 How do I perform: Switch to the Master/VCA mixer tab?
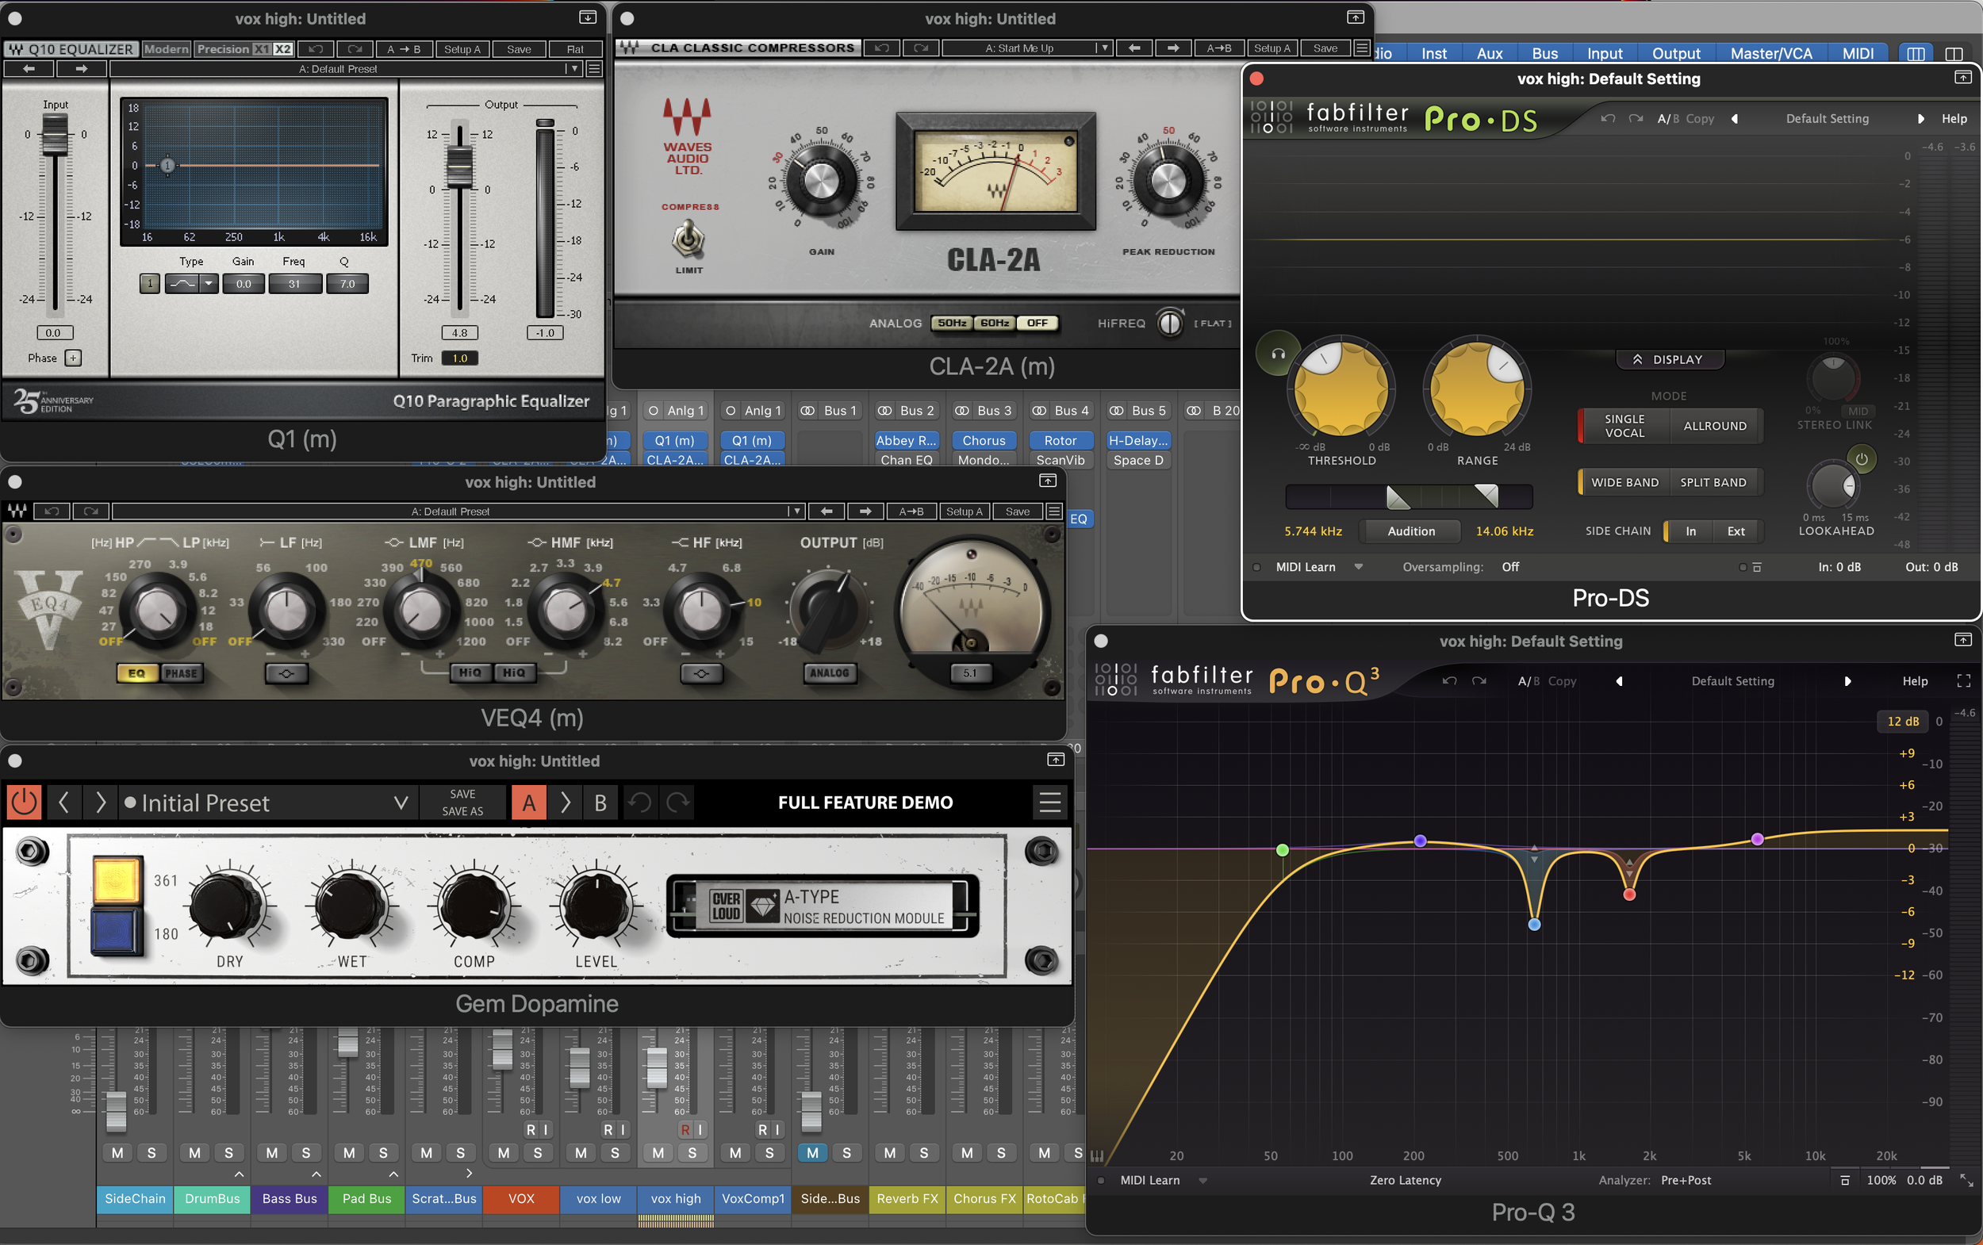click(x=1771, y=53)
